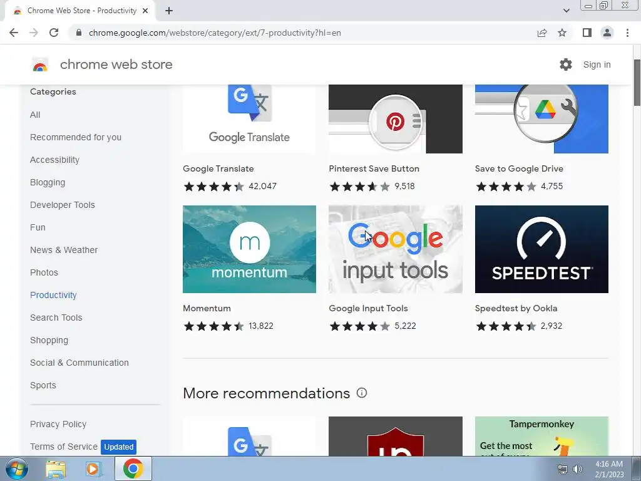Click the Momentum title text
641x481 pixels.
pyautogui.click(x=207, y=308)
